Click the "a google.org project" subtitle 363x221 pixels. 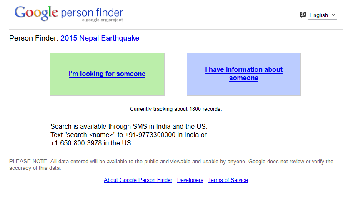coord(103,20)
